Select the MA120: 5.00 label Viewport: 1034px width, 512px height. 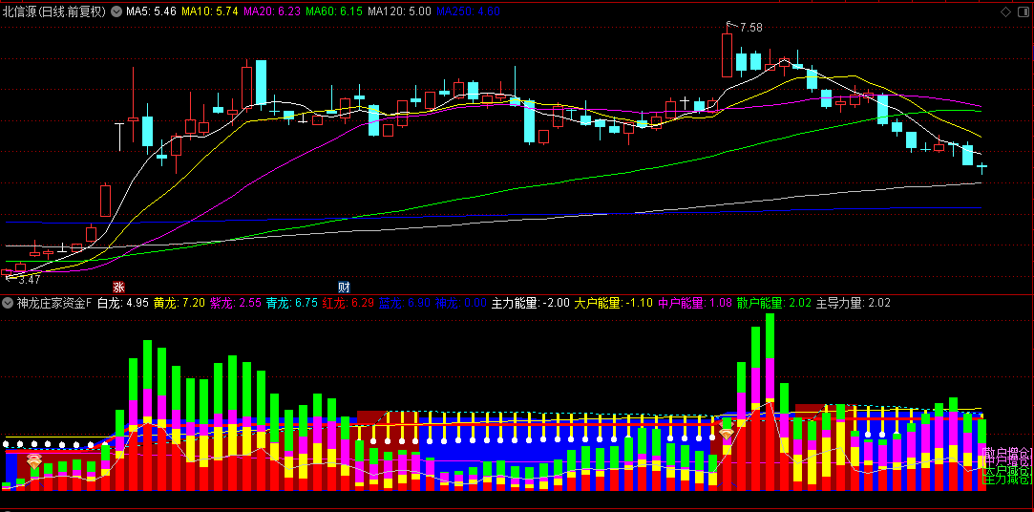click(400, 11)
